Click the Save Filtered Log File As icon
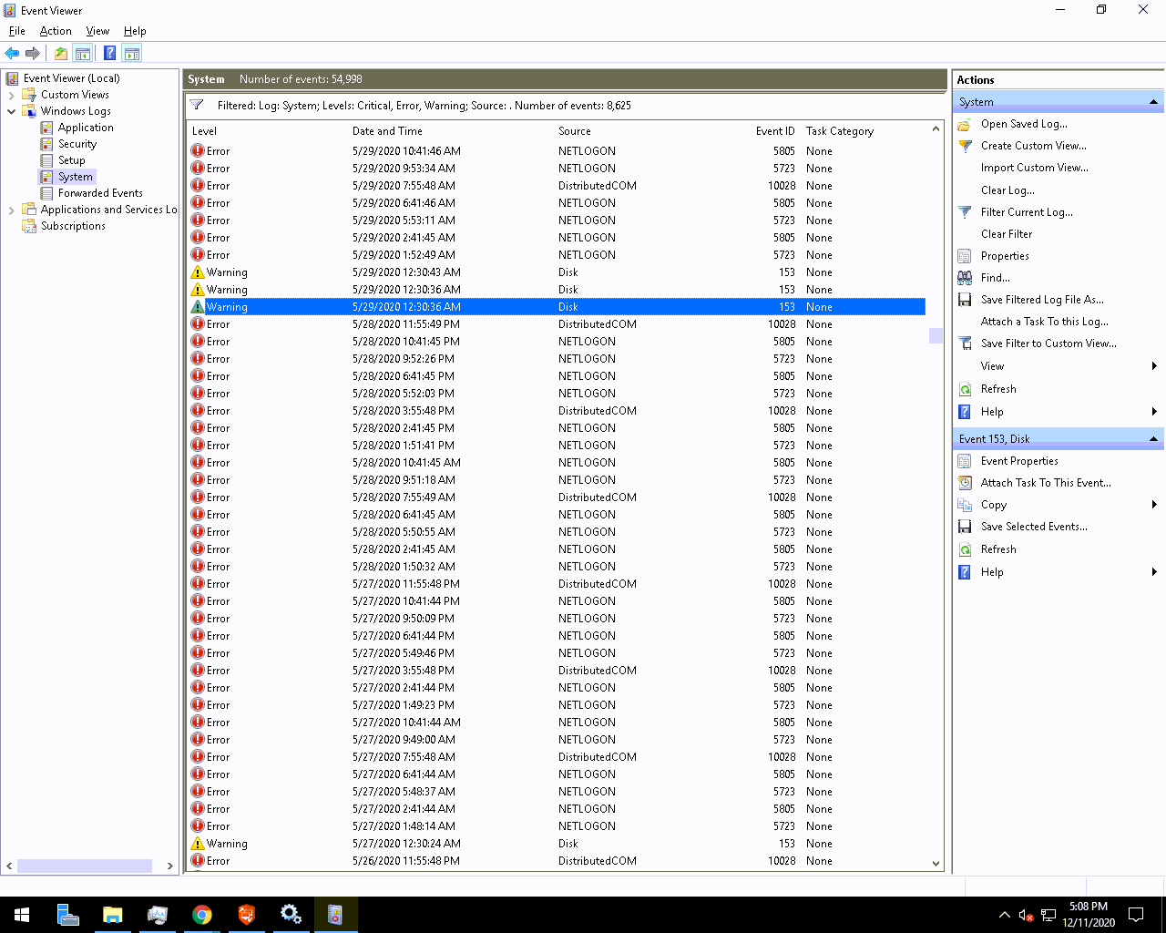The width and height of the screenshot is (1166, 933). tap(965, 299)
